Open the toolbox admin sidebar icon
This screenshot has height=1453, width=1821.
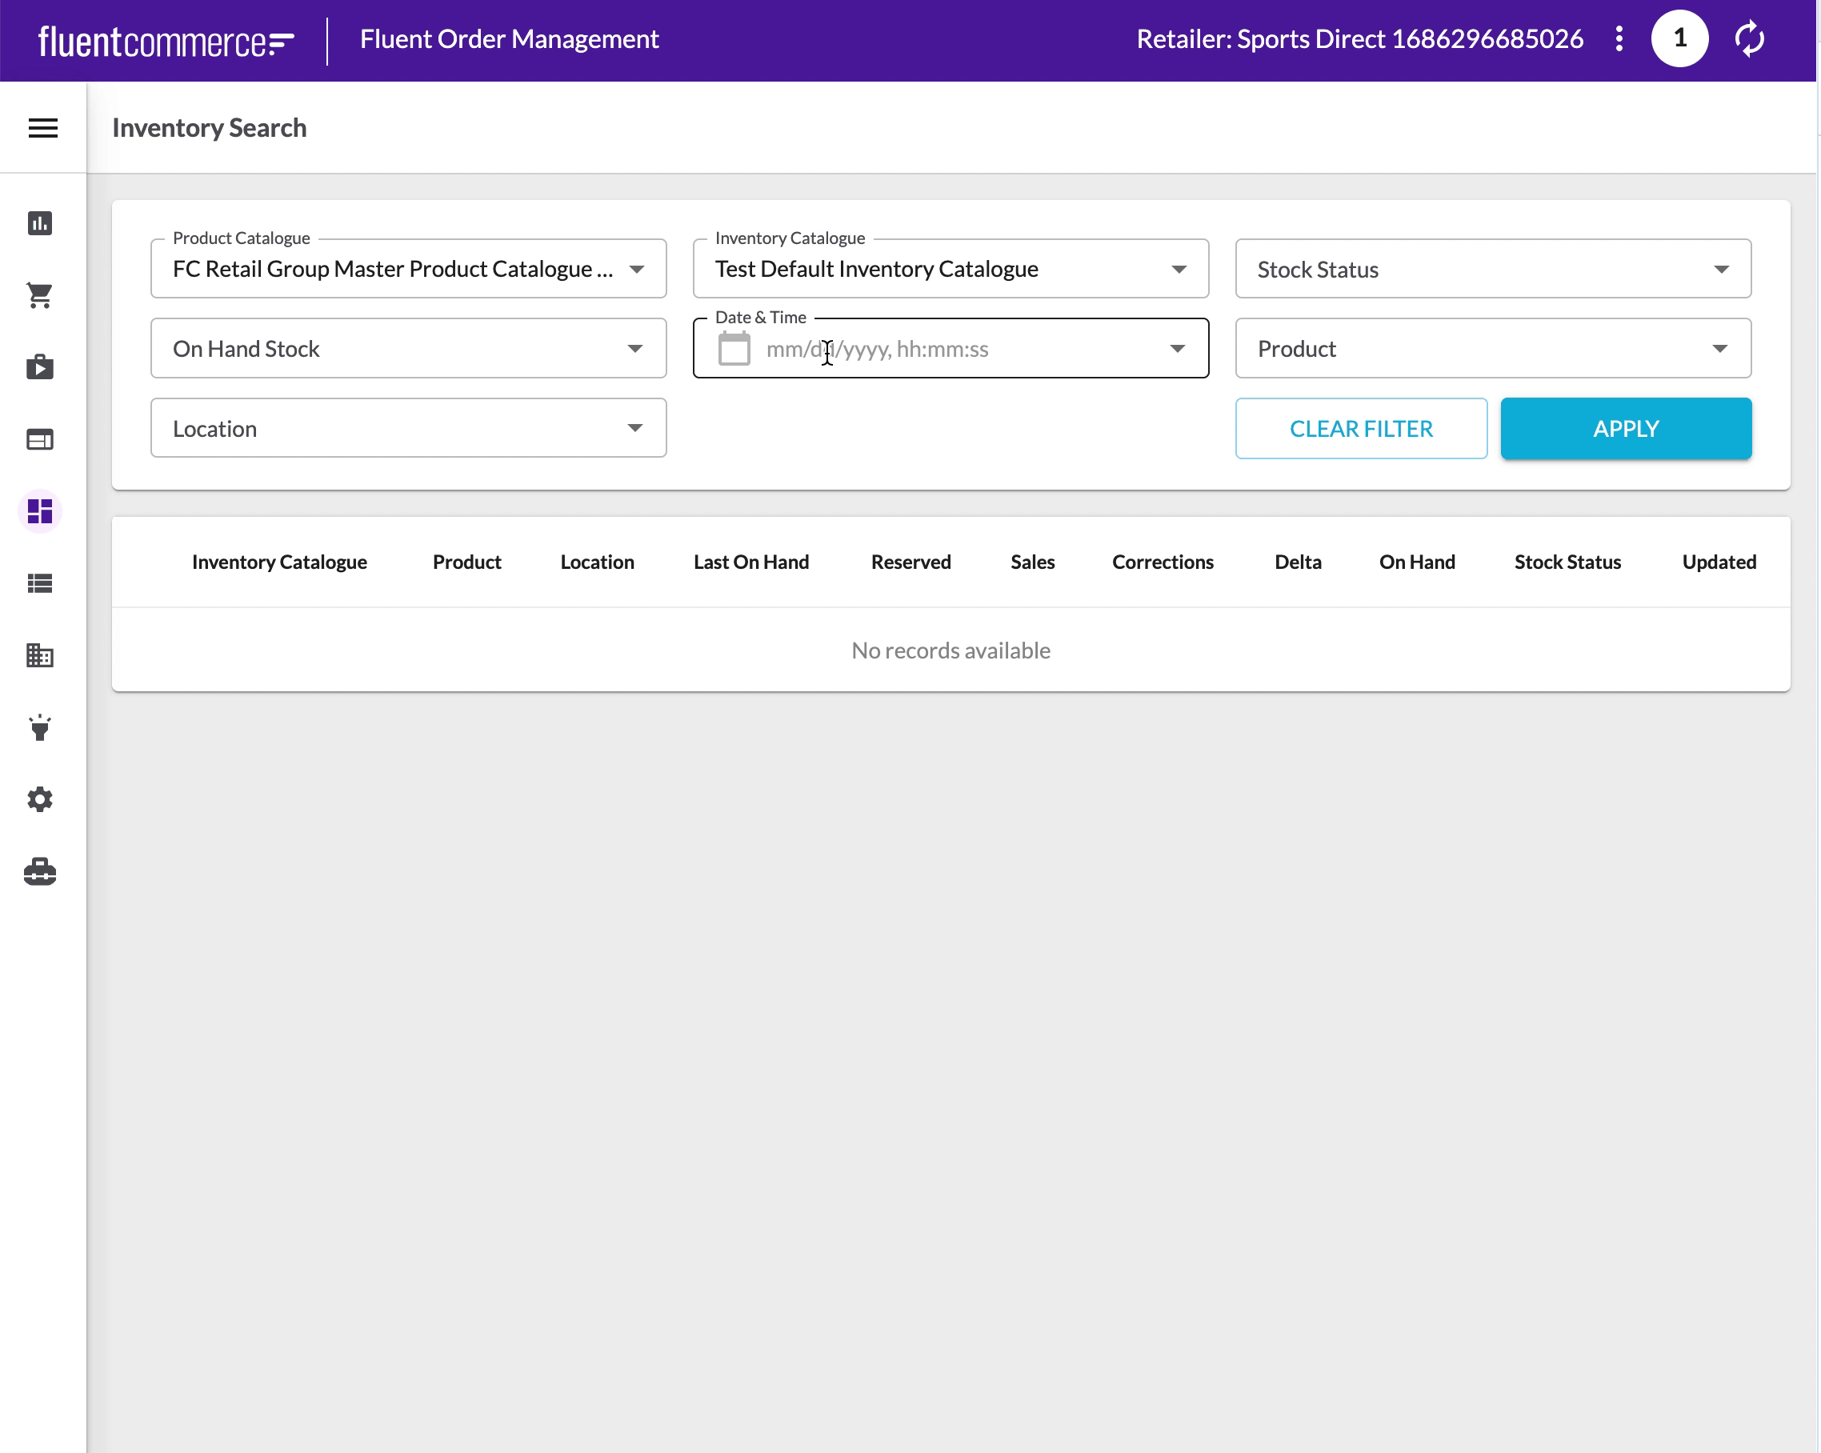click(40, 871)
